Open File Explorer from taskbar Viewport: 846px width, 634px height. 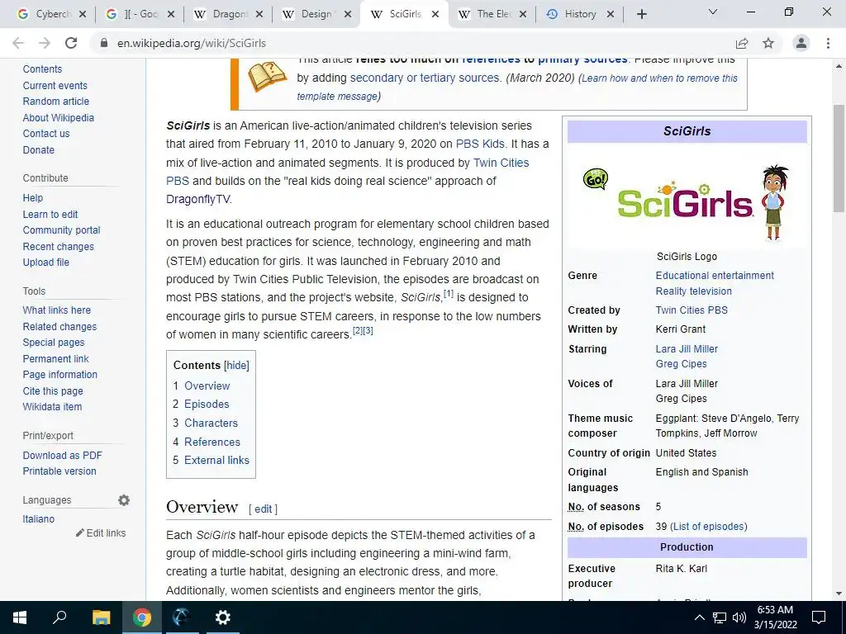click(x=101, y=617)
